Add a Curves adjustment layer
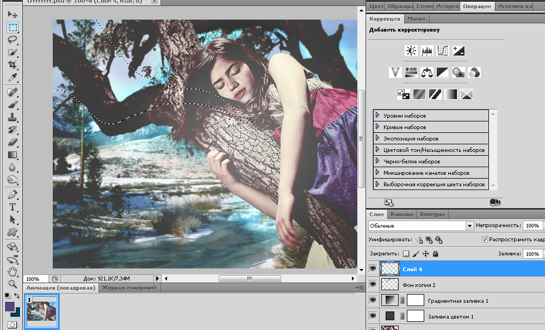Viewport: 545px width, 330px height. pyautogui.click(x=442, y=51)
